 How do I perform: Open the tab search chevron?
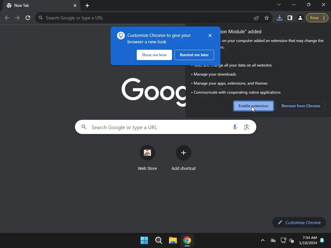(279, 5)
